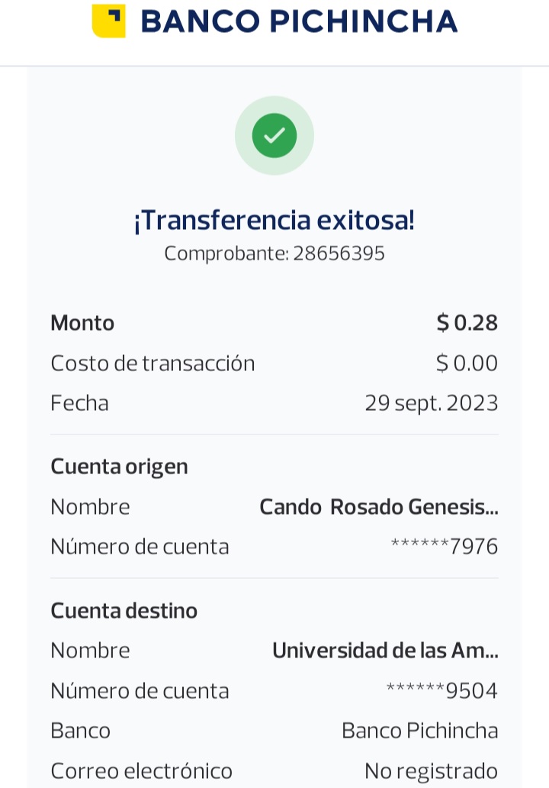Select the transaction cost $ 0.00

(x=467, y=363)
